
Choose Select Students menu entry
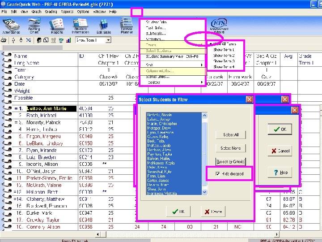(173, 51)
